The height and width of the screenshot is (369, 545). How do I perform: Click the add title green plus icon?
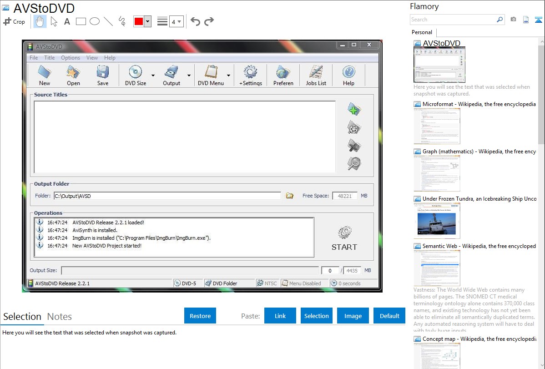pyautogui.click(x=354, y=110)
